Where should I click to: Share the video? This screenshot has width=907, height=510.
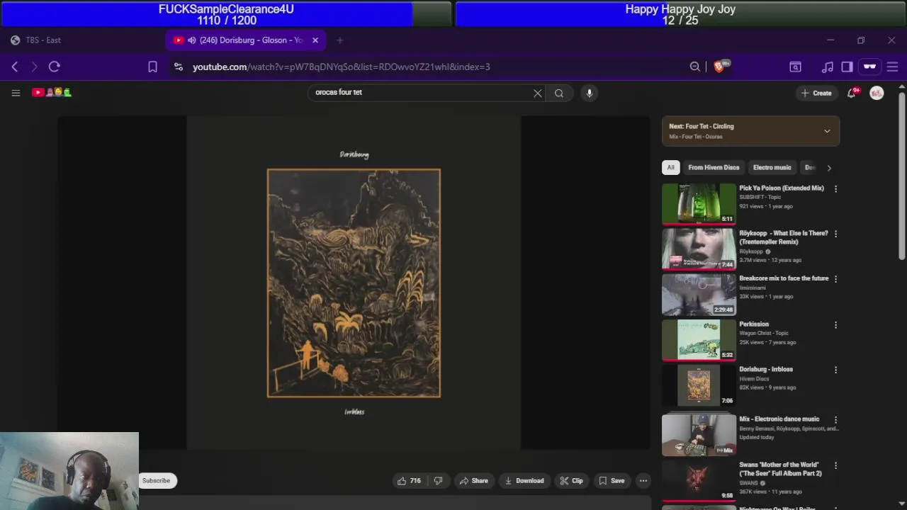pyautogui.click(x=473, y=481)
